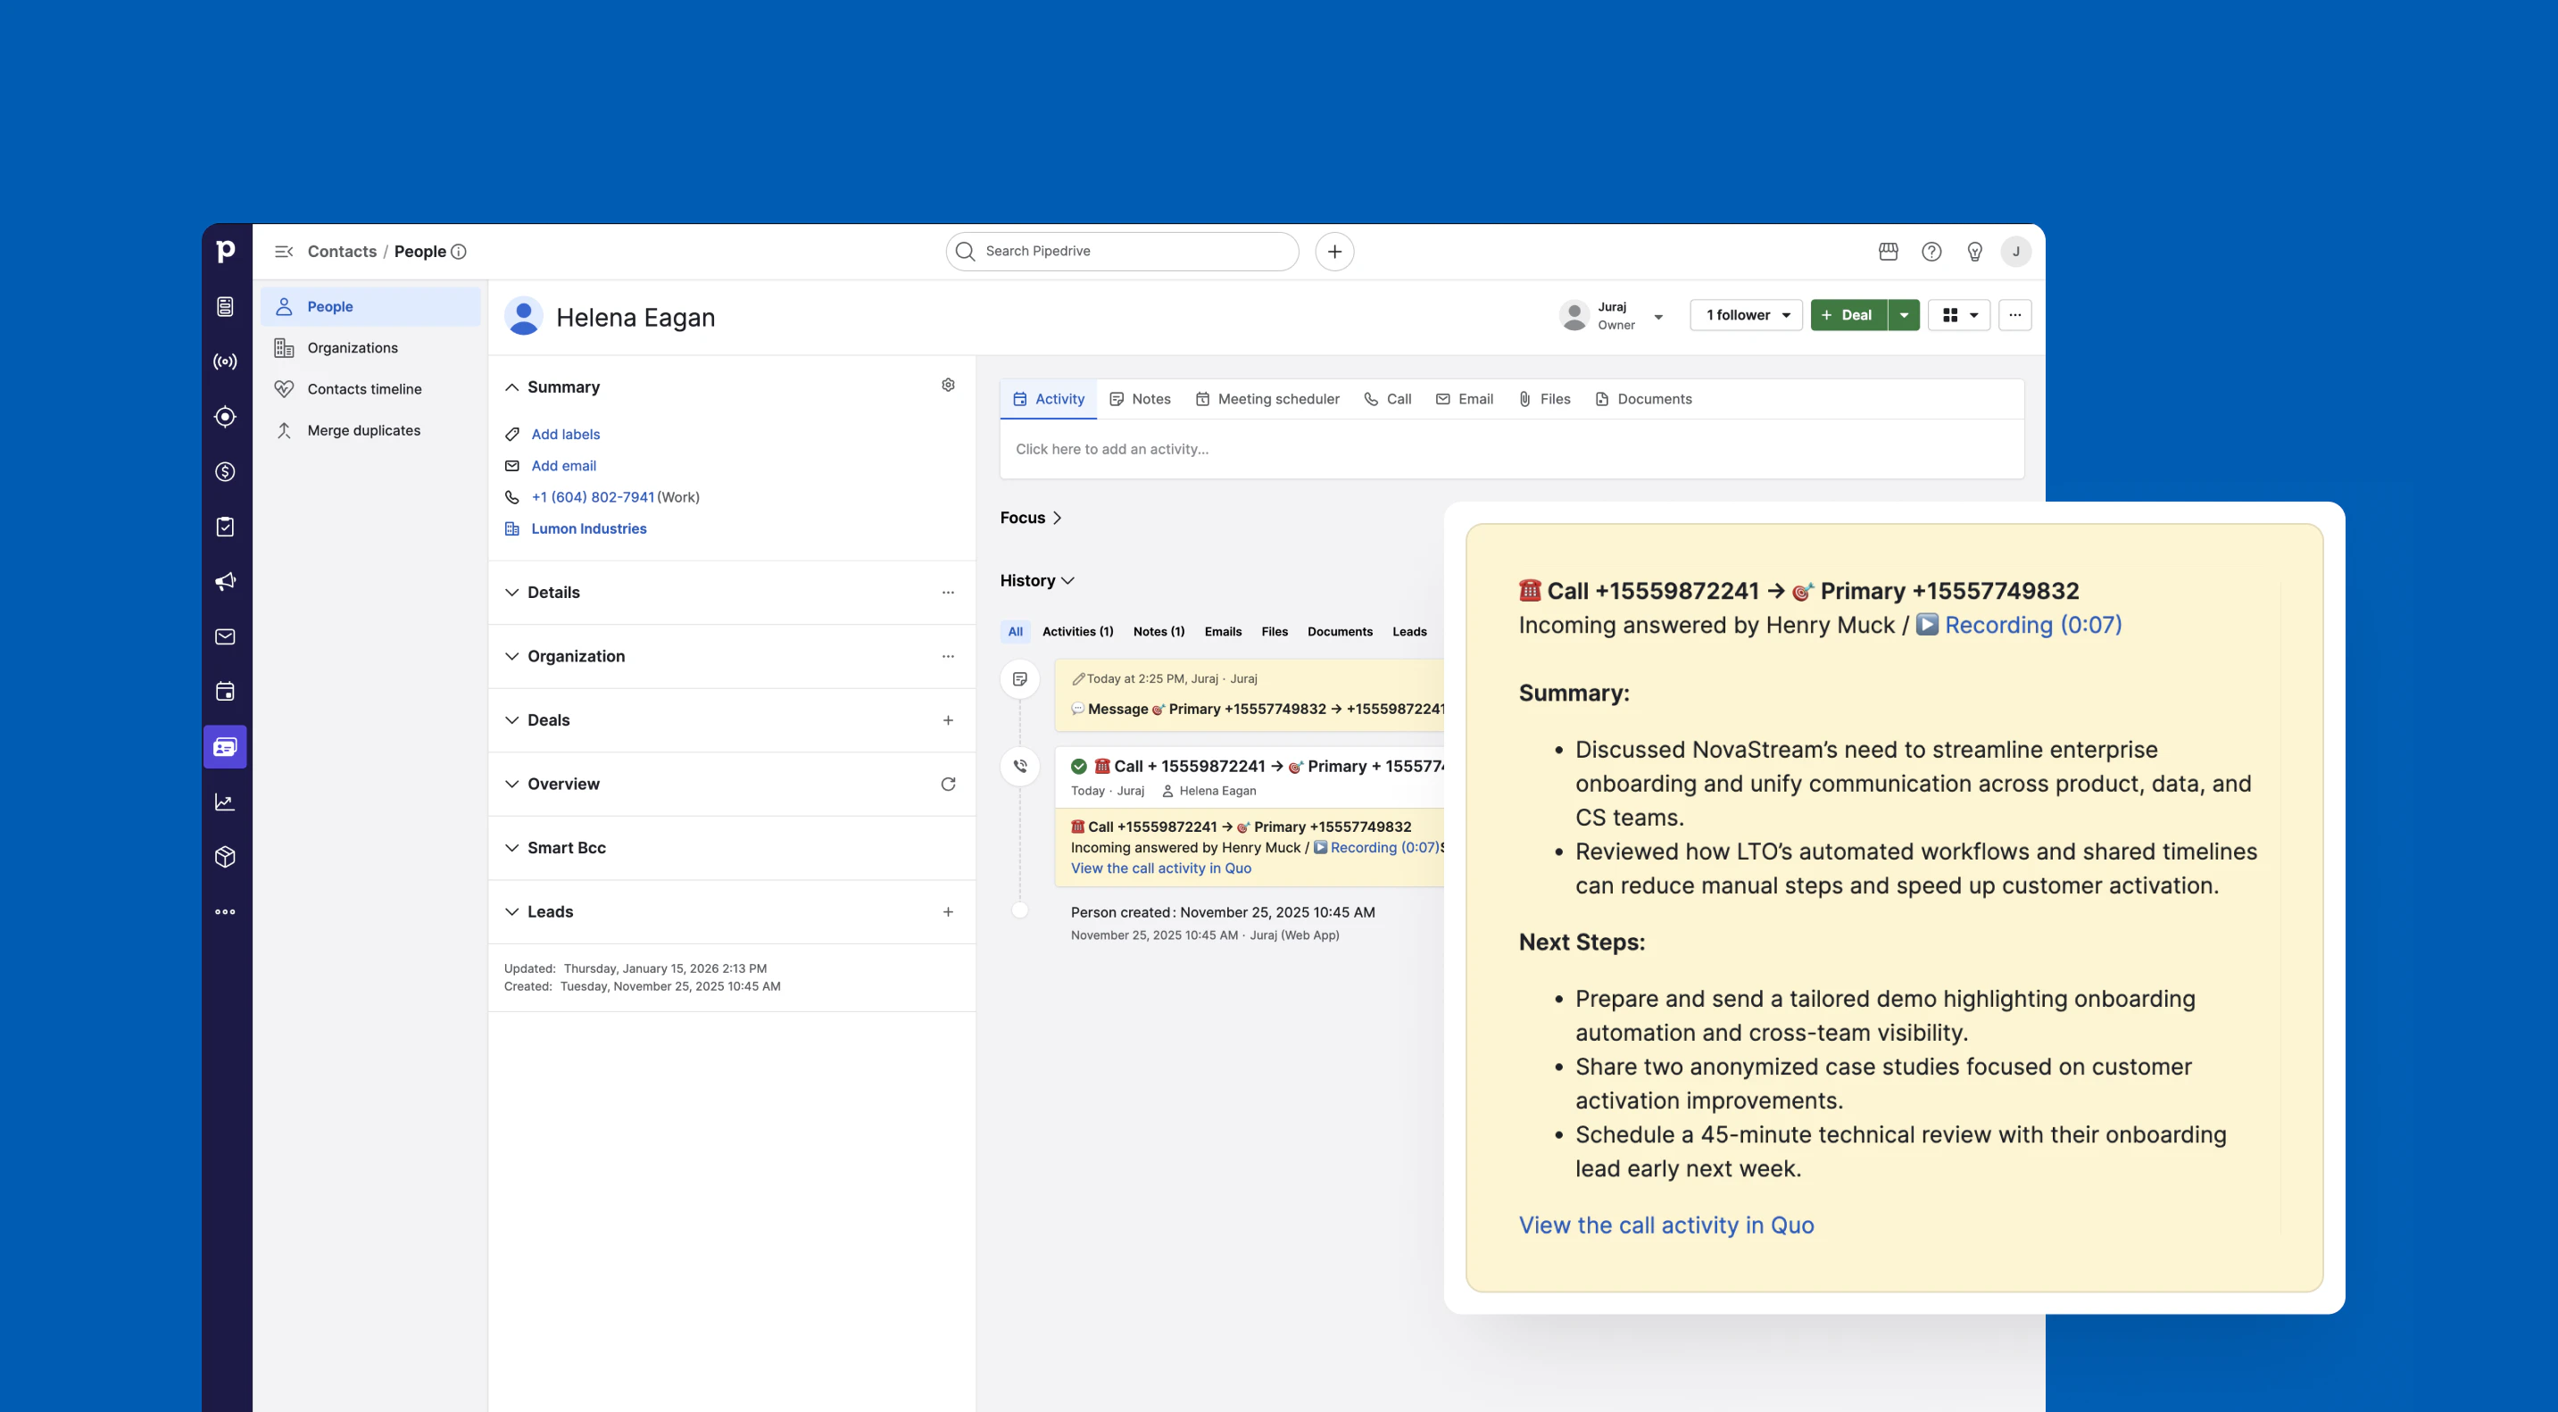
Task: Open the Deal button's dropdown arrow
Action: click(1905, 315)
